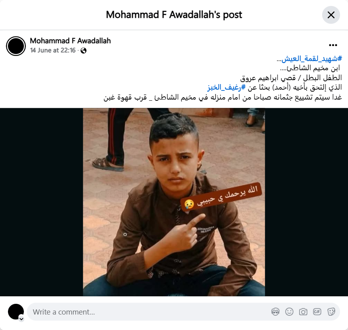Viewport: 348px width, 330px height.
Task: Click your own avatar beside comment box
Action: 16,312
